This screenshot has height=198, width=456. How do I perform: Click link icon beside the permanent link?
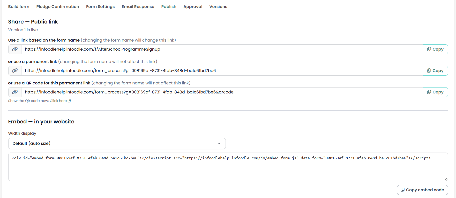point(15,71)
